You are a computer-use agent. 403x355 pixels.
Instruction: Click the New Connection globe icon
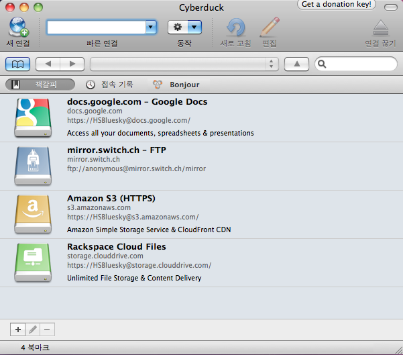pos(19,28)
